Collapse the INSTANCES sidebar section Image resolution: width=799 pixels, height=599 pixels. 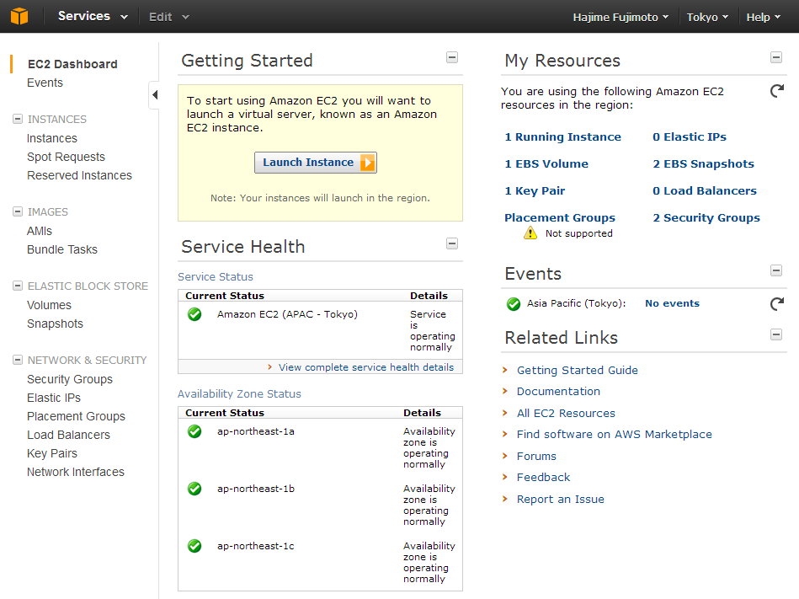pyautogui.click(x=18, y=119)
